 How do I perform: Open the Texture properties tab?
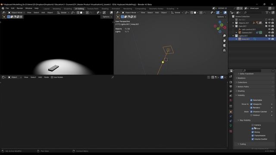(231, 131)
